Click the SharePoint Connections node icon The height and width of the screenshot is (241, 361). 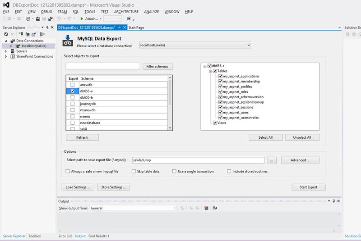click(13, 56)
